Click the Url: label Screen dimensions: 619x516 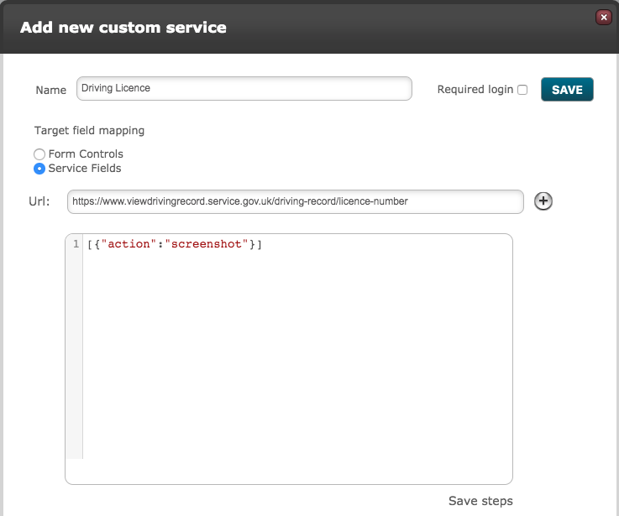point(39,201)
